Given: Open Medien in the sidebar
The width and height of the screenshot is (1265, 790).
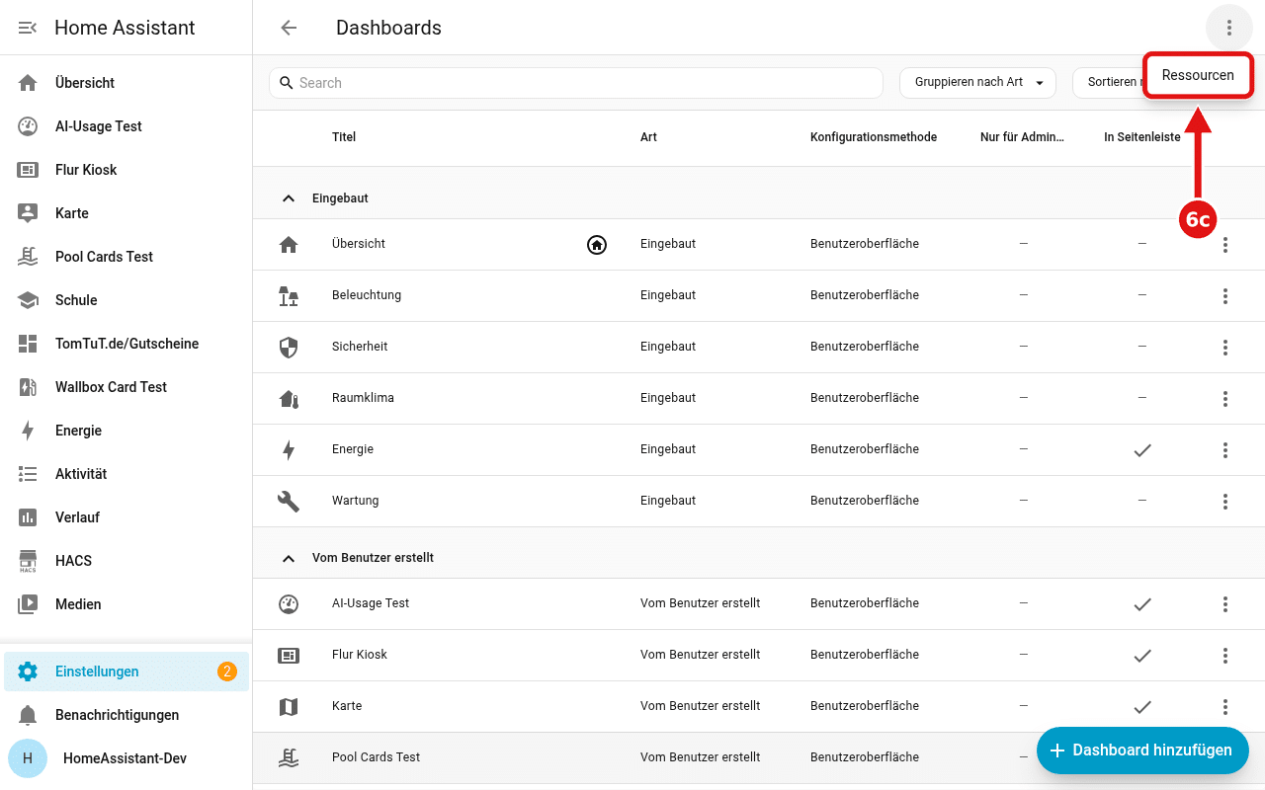Looking at the screenshot, I should (126, 604).
